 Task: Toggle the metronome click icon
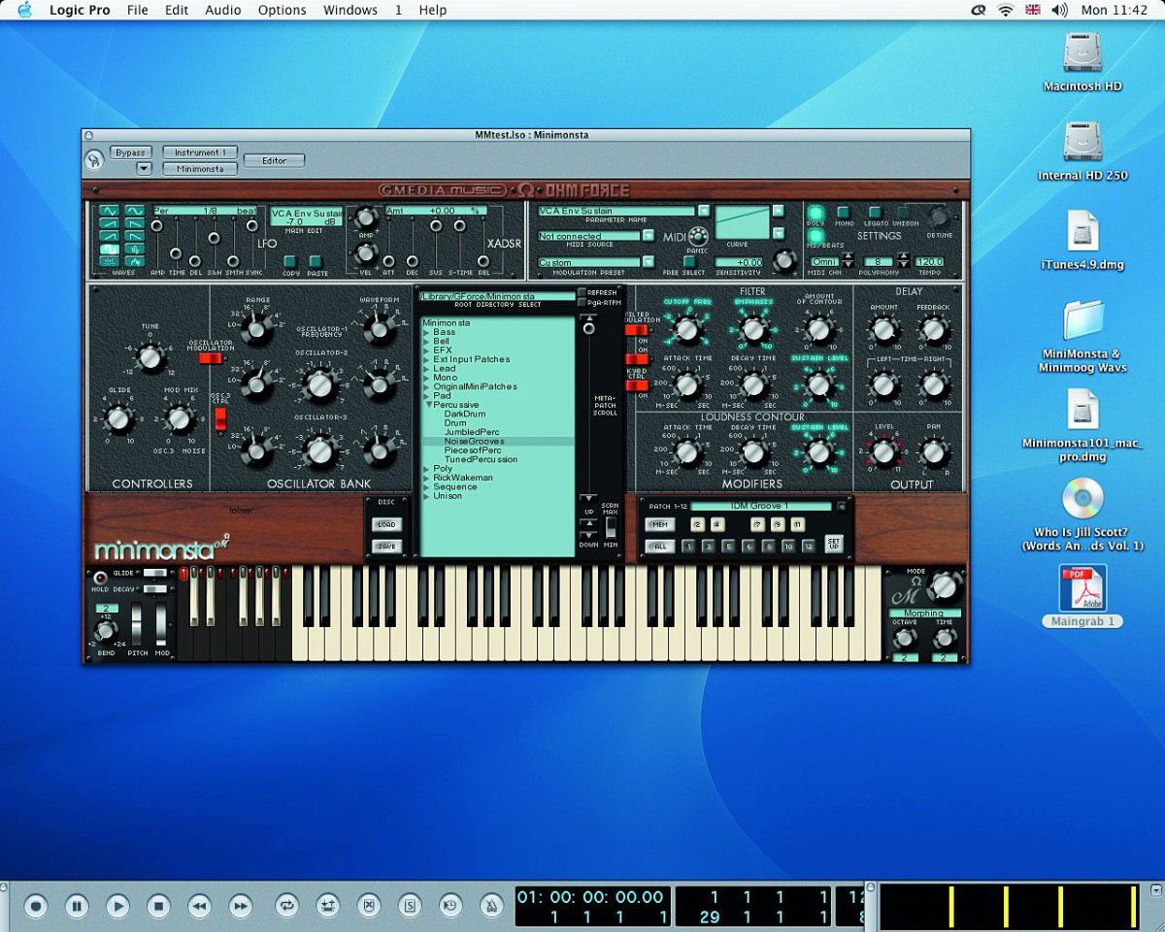(x=491, y=907)
